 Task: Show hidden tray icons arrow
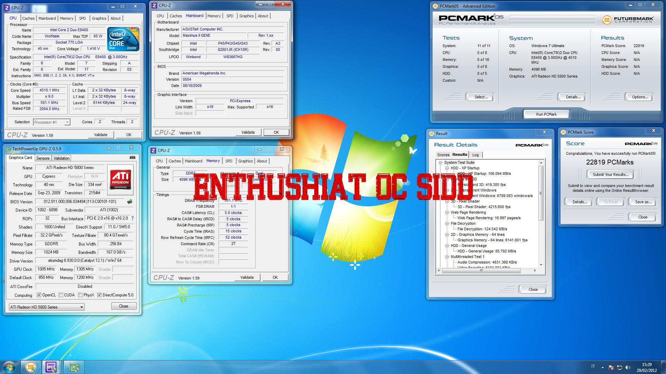(603, 367)
